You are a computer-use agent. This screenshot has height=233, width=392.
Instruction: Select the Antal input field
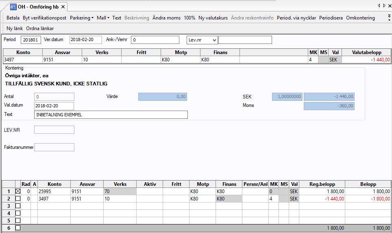[x=54, y=97]
